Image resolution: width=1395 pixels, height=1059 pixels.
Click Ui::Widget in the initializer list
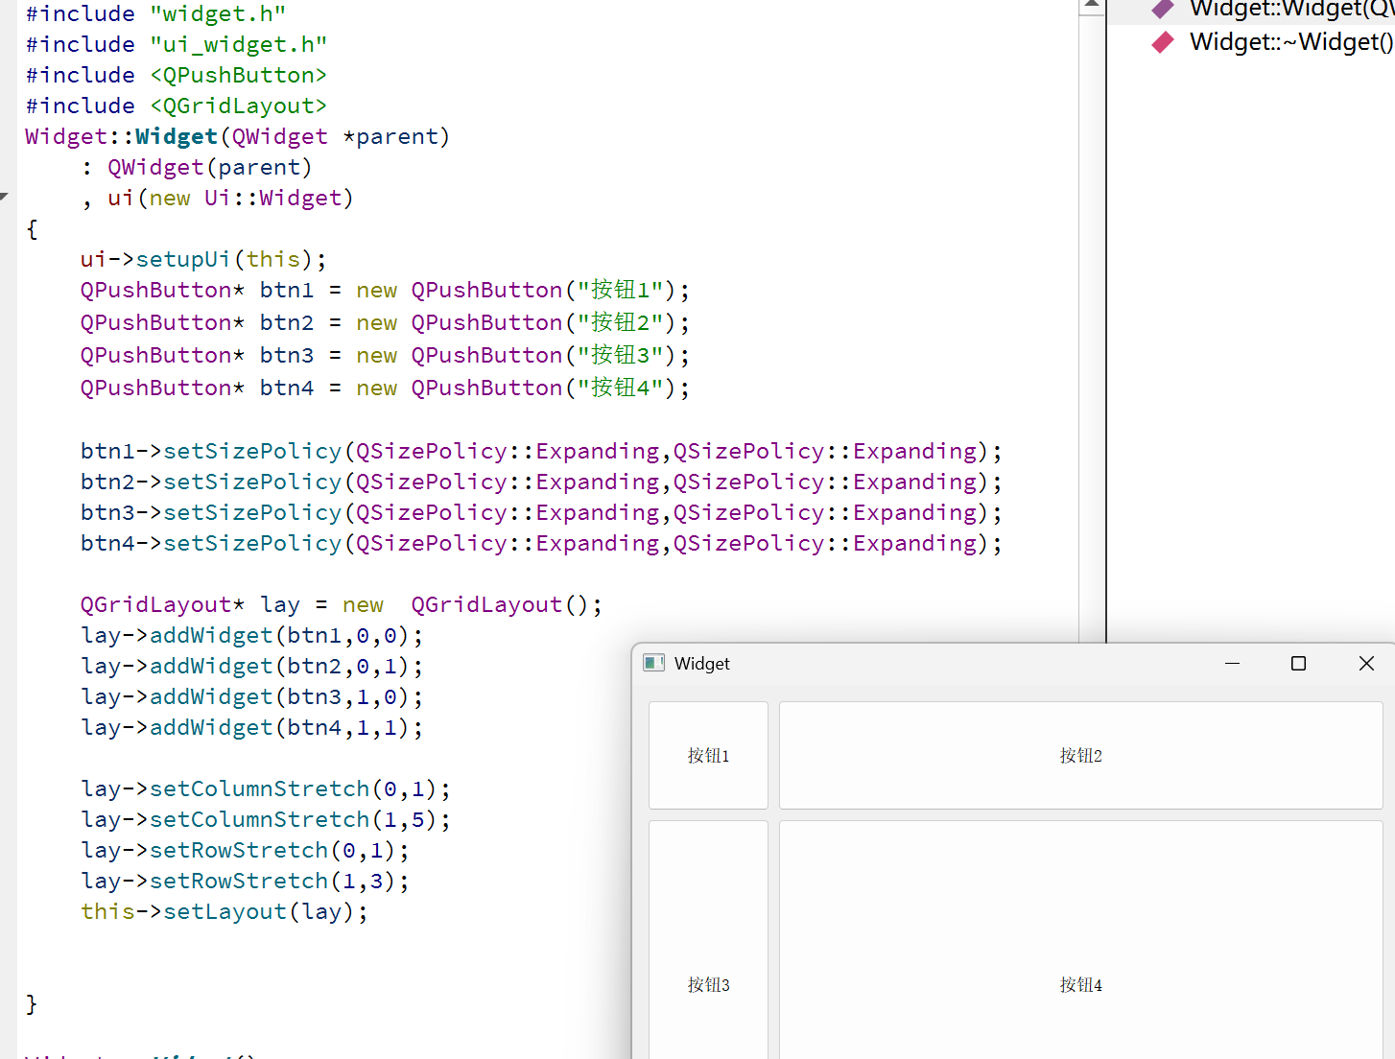pos(273,198)
